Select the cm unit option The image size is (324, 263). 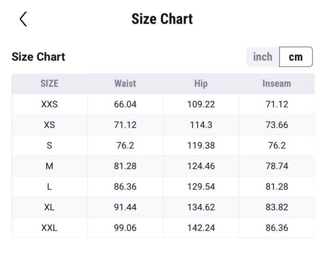296,57
